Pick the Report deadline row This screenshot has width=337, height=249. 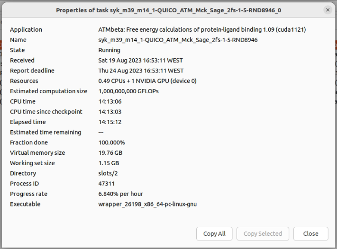click(x=32, y=71)
